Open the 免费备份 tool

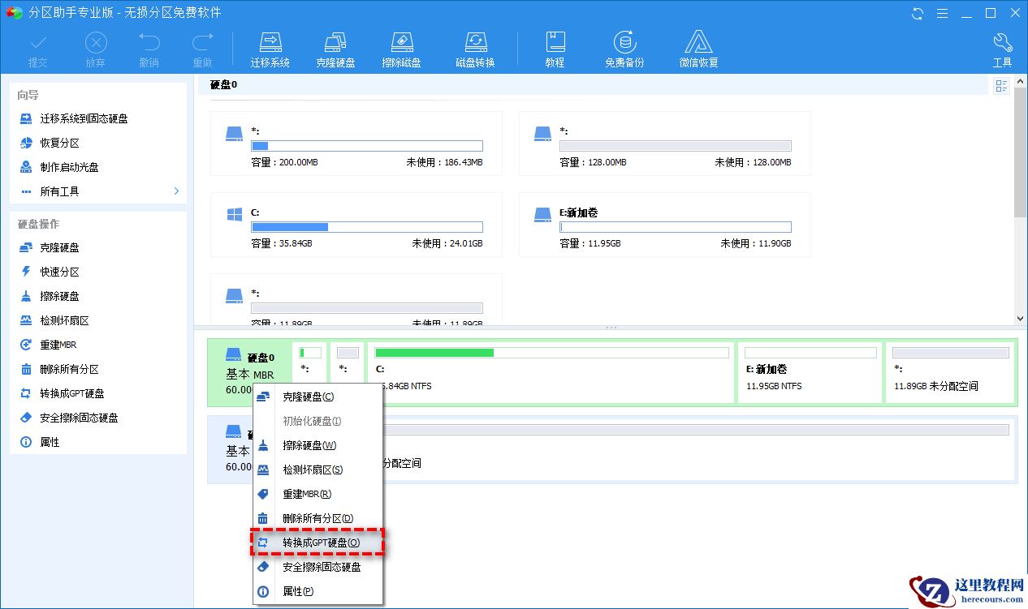click(624, 47)
